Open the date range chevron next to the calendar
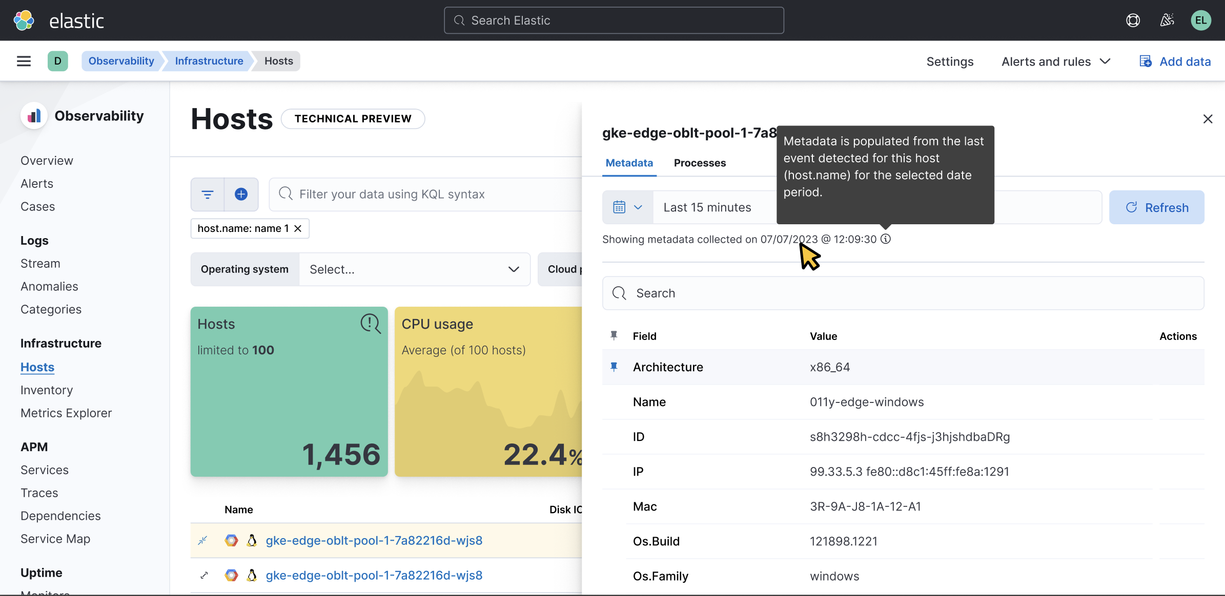The height and width of the screenshot is (596, 1225). pos(638,207)
